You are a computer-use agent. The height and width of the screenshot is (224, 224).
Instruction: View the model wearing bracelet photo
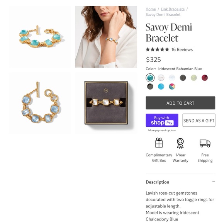(106, 37)
